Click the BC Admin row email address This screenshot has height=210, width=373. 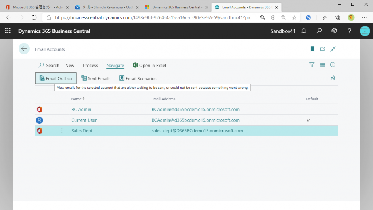point(196,110)
